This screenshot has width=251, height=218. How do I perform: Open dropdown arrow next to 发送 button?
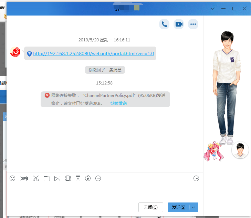click(x=194, y=207)
